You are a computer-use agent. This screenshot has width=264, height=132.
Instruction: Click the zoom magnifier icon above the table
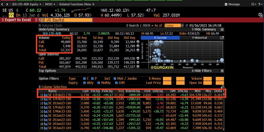point(223,87)
